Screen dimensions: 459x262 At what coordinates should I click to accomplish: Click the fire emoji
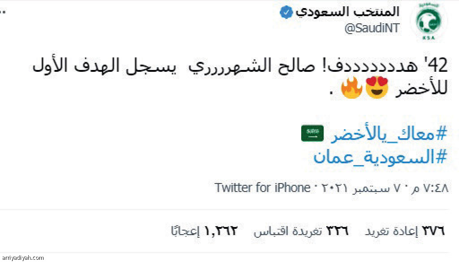point(352,87)
